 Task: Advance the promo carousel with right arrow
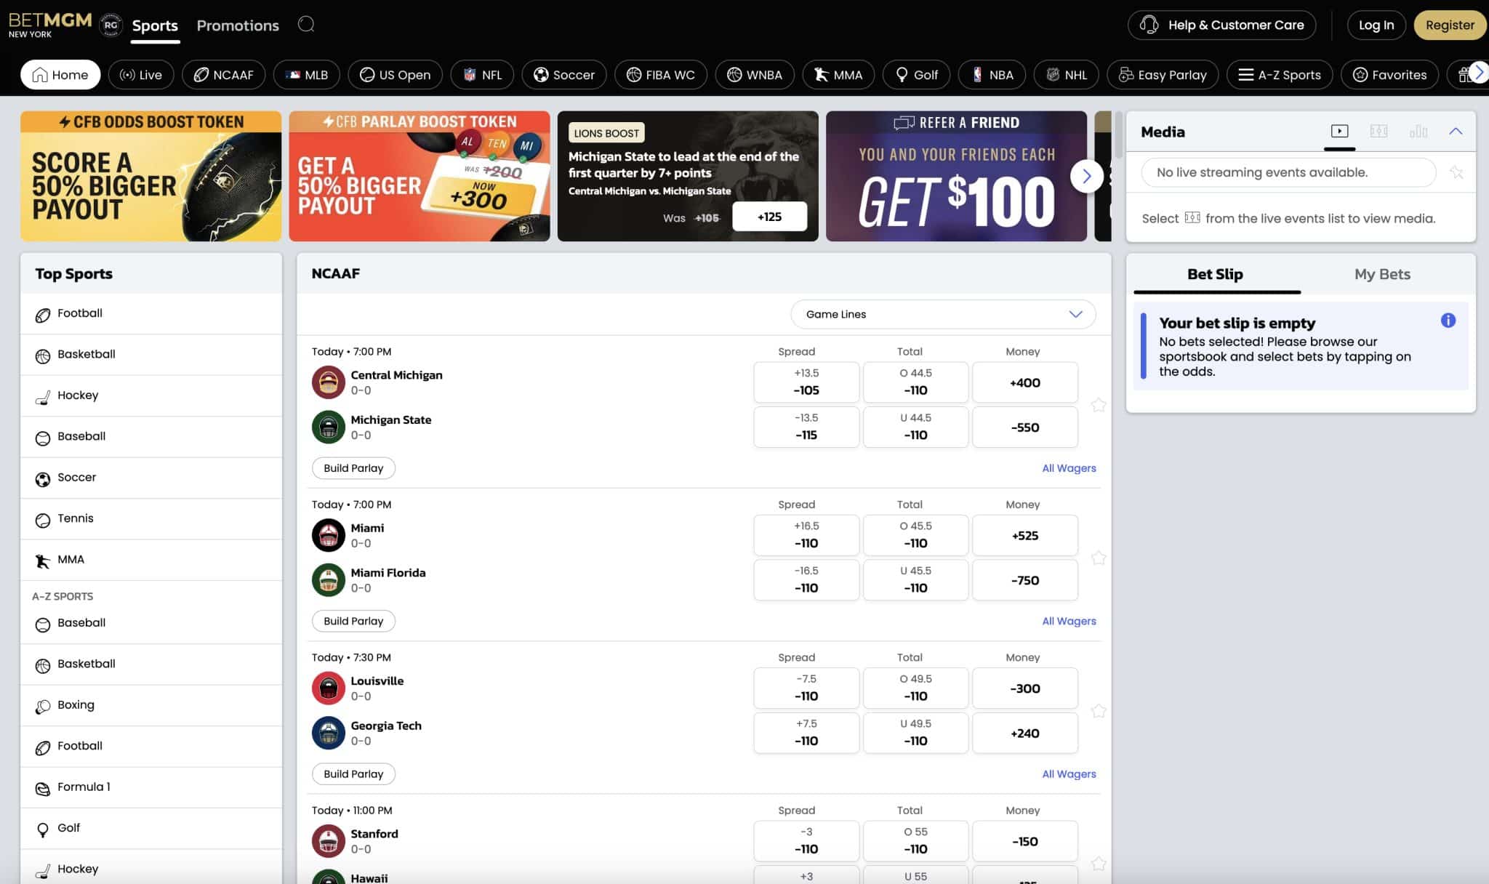pos(1087,176)
